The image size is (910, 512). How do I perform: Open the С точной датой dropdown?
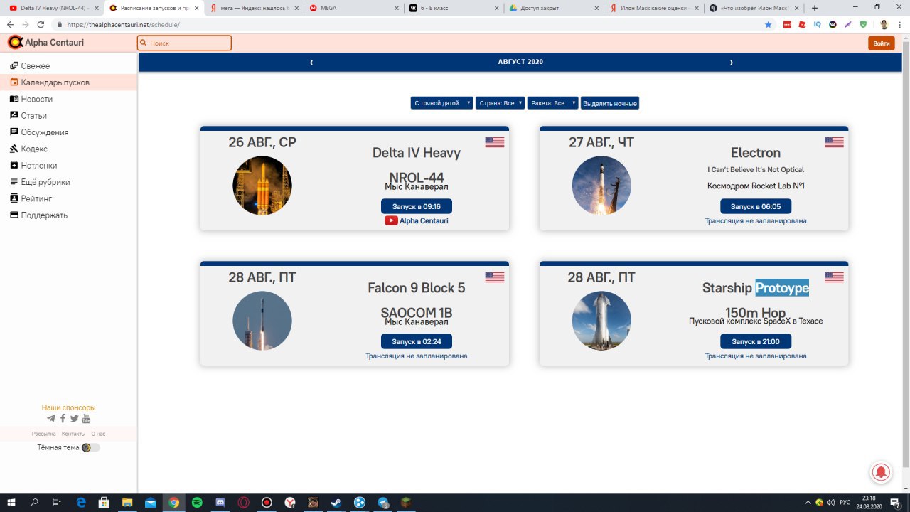441,103
